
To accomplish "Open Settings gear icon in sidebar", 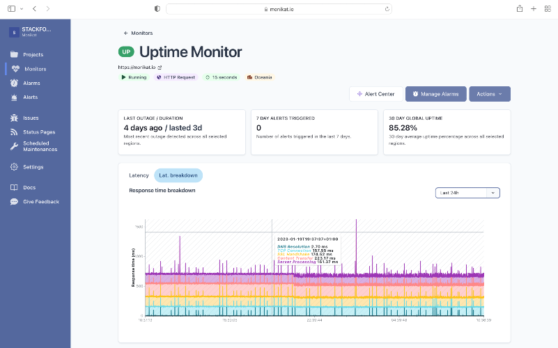I will pos(14,167).
